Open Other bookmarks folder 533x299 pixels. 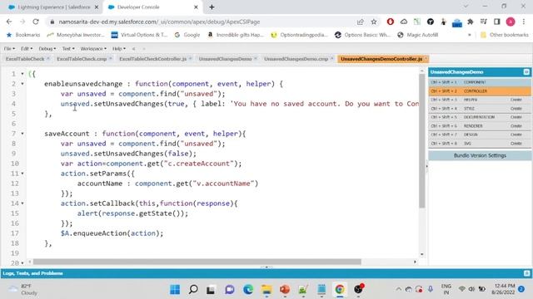(x=505, y=35)
